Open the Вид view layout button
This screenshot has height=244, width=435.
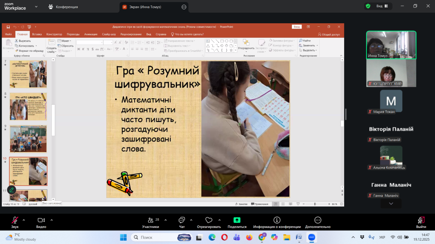pos(382,6)
